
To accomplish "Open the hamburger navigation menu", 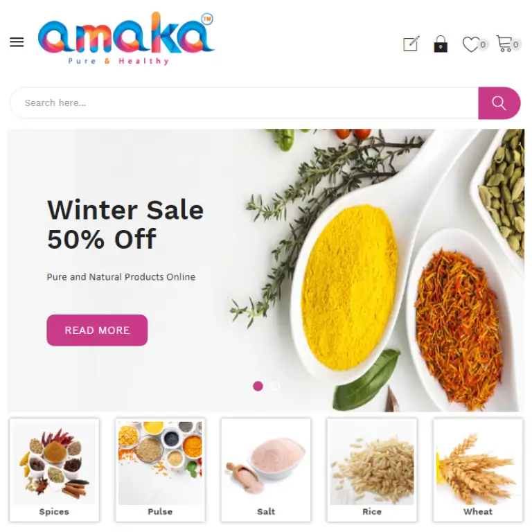I will coord(17,42).
